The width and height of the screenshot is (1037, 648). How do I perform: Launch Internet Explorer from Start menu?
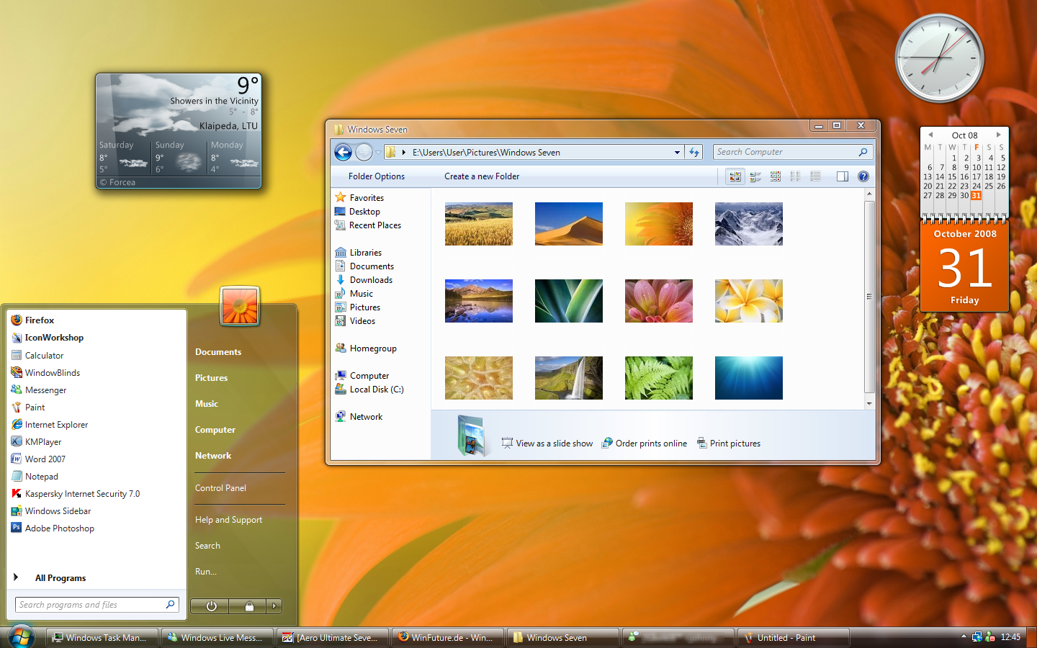tap(49, 425)
